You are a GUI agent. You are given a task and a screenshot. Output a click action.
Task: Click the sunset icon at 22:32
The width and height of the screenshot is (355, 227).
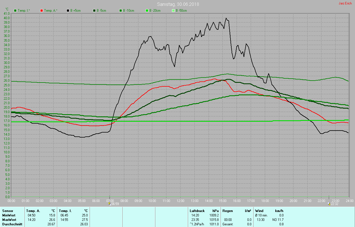click(x=329, y=204)
